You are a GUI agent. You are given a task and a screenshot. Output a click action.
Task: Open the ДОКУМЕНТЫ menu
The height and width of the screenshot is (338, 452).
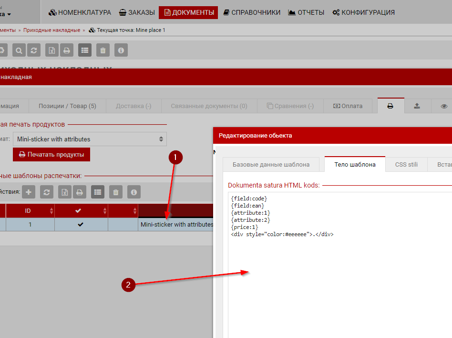click(188, 12)
